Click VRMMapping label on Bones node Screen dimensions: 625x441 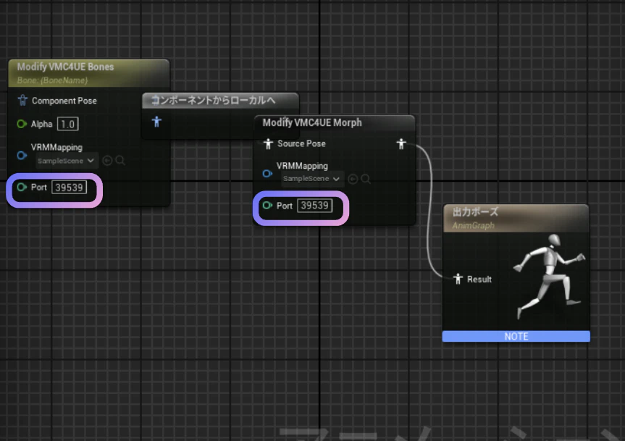click(x=56, y=148)
